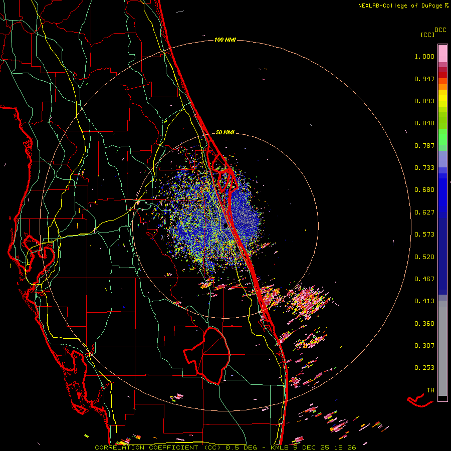
Task: Click the 100 NMI range ring label
Action: coord(225,40)
